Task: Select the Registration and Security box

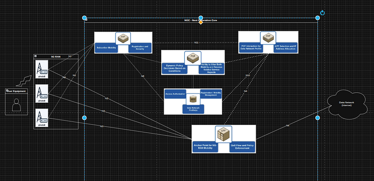Action: [x=140, y=48]
